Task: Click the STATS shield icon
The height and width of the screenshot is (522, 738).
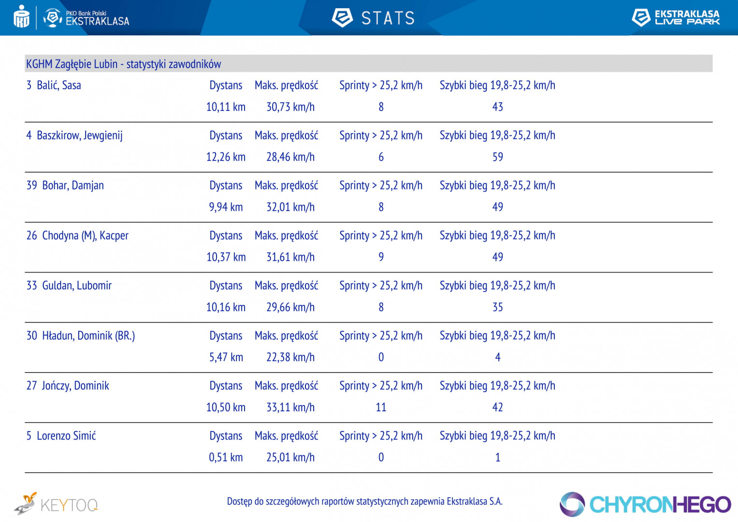Action: pyautogui.click(x=342, y=18)
